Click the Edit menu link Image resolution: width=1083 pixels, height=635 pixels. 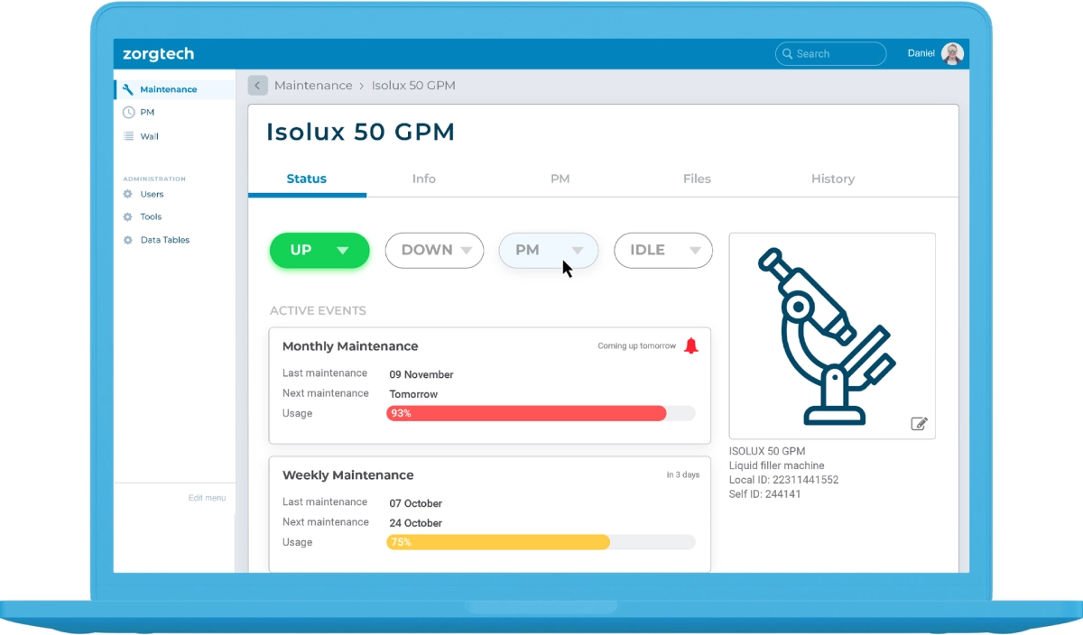[208, 498]
